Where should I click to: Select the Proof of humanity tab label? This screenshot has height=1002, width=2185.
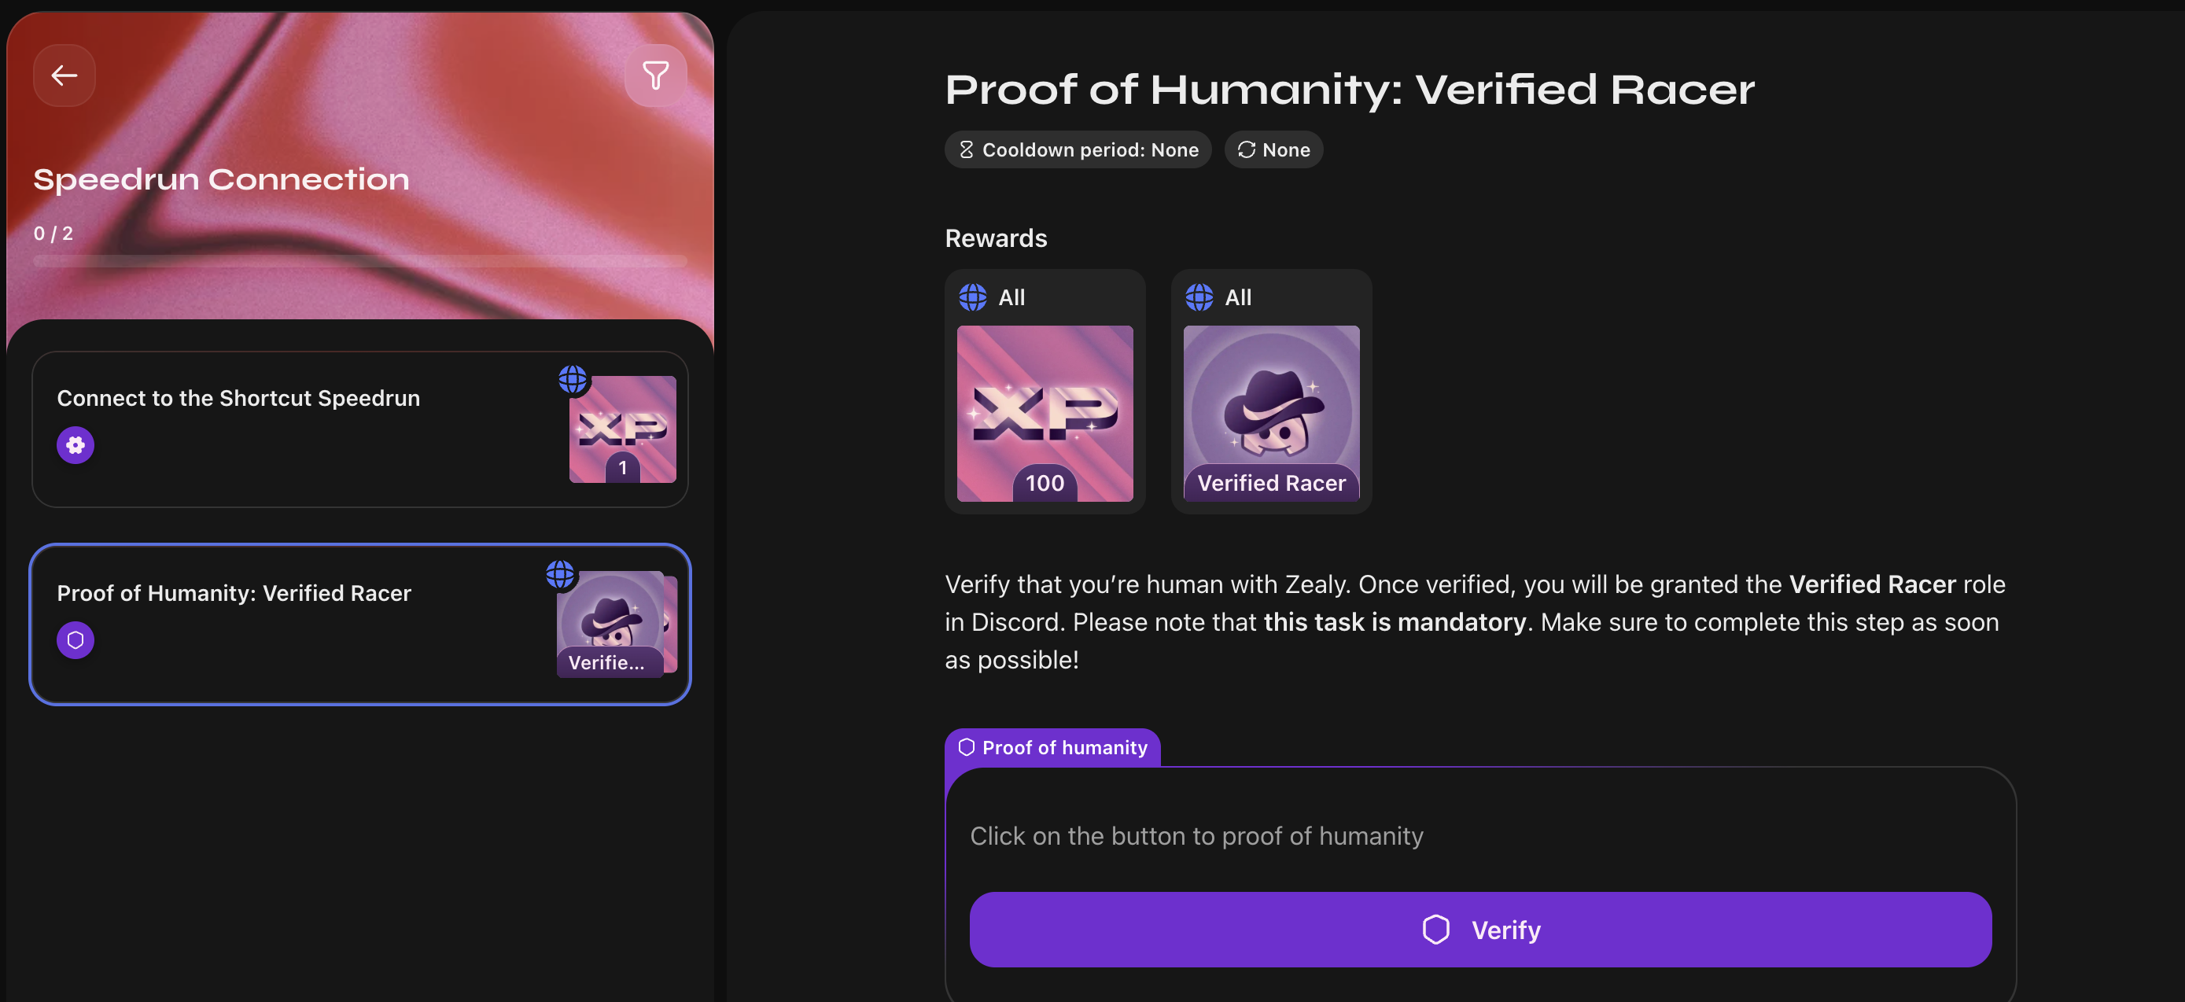(x=1052, y=747)
